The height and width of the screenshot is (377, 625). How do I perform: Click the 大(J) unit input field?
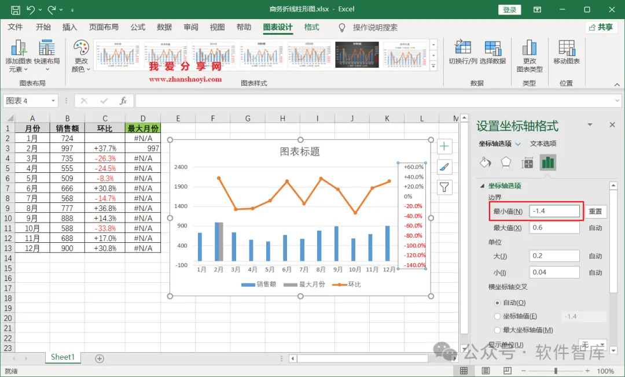coord(554,256)
